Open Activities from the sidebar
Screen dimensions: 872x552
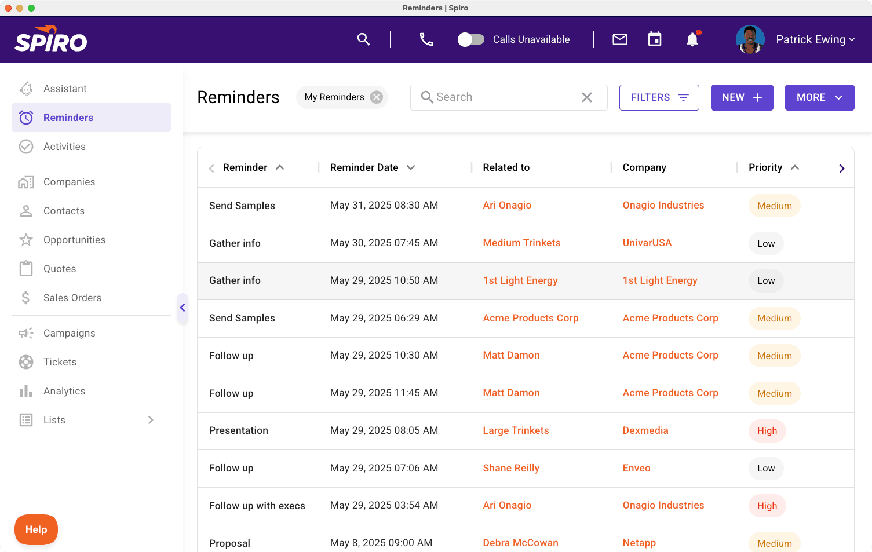pos(91,147)
